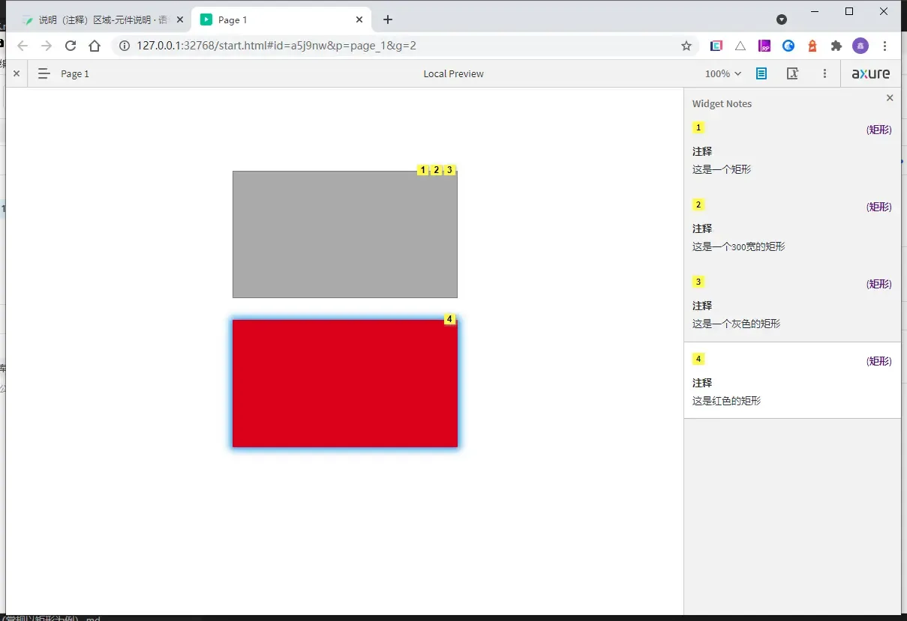Toggle the variables console icon
Screen dimensions: 907x621
(x=792, y=73)
